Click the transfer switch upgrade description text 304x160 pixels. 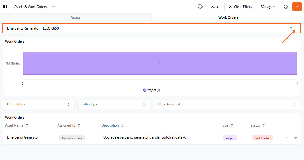145,137
